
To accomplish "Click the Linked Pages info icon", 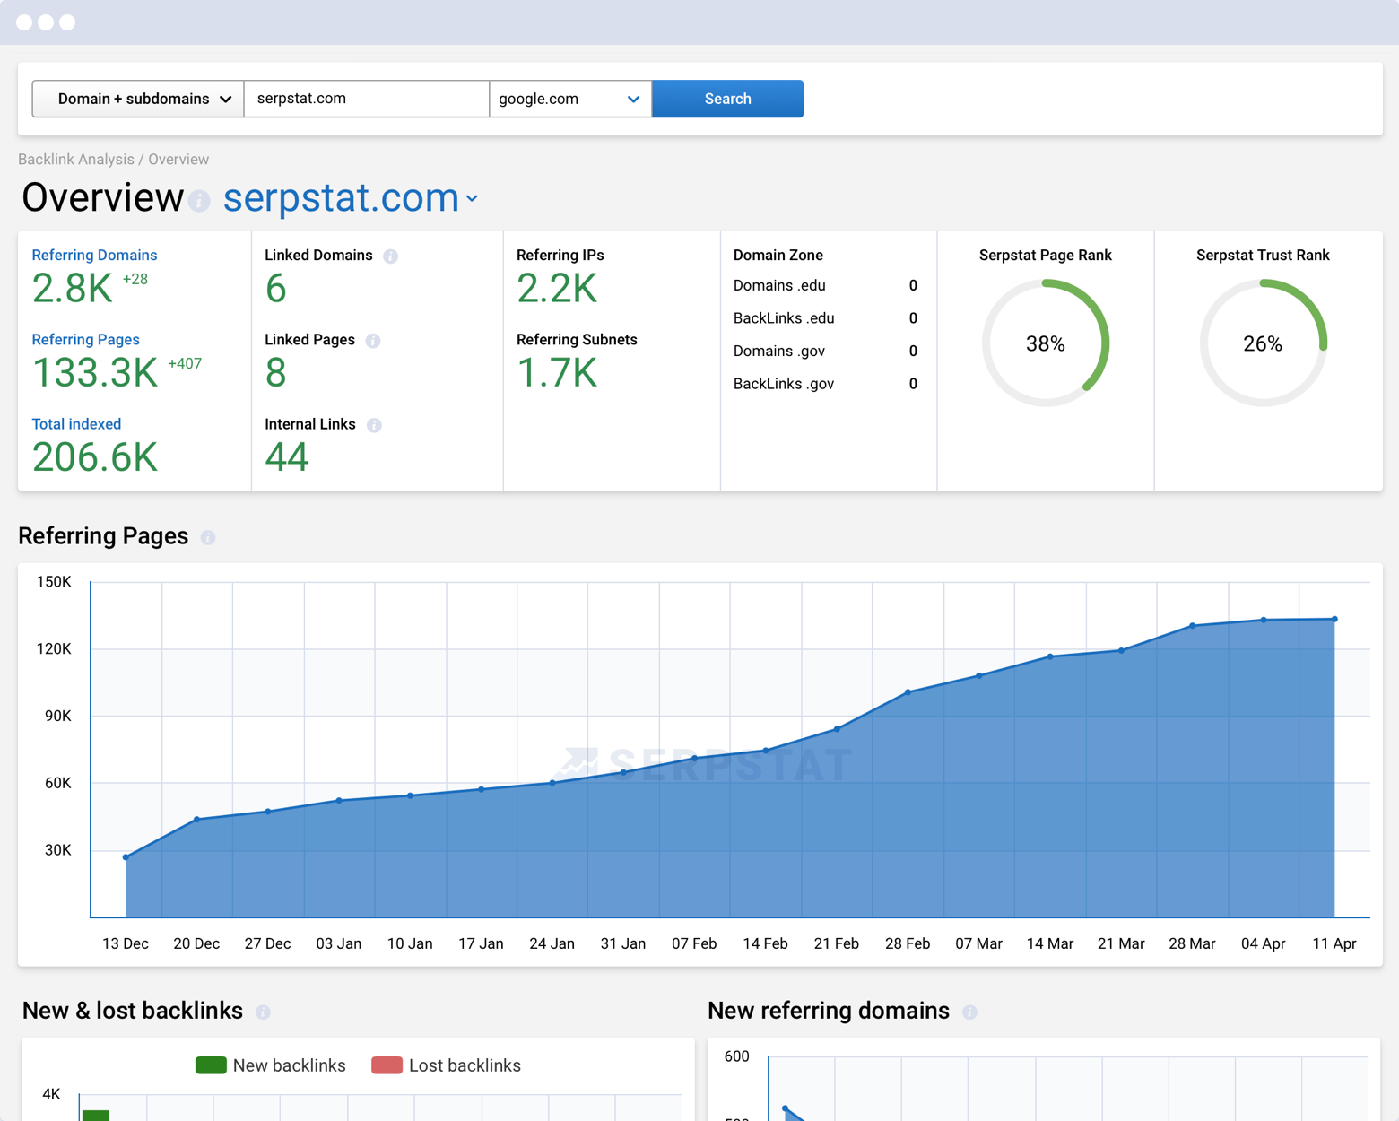I will click(374, 341).
